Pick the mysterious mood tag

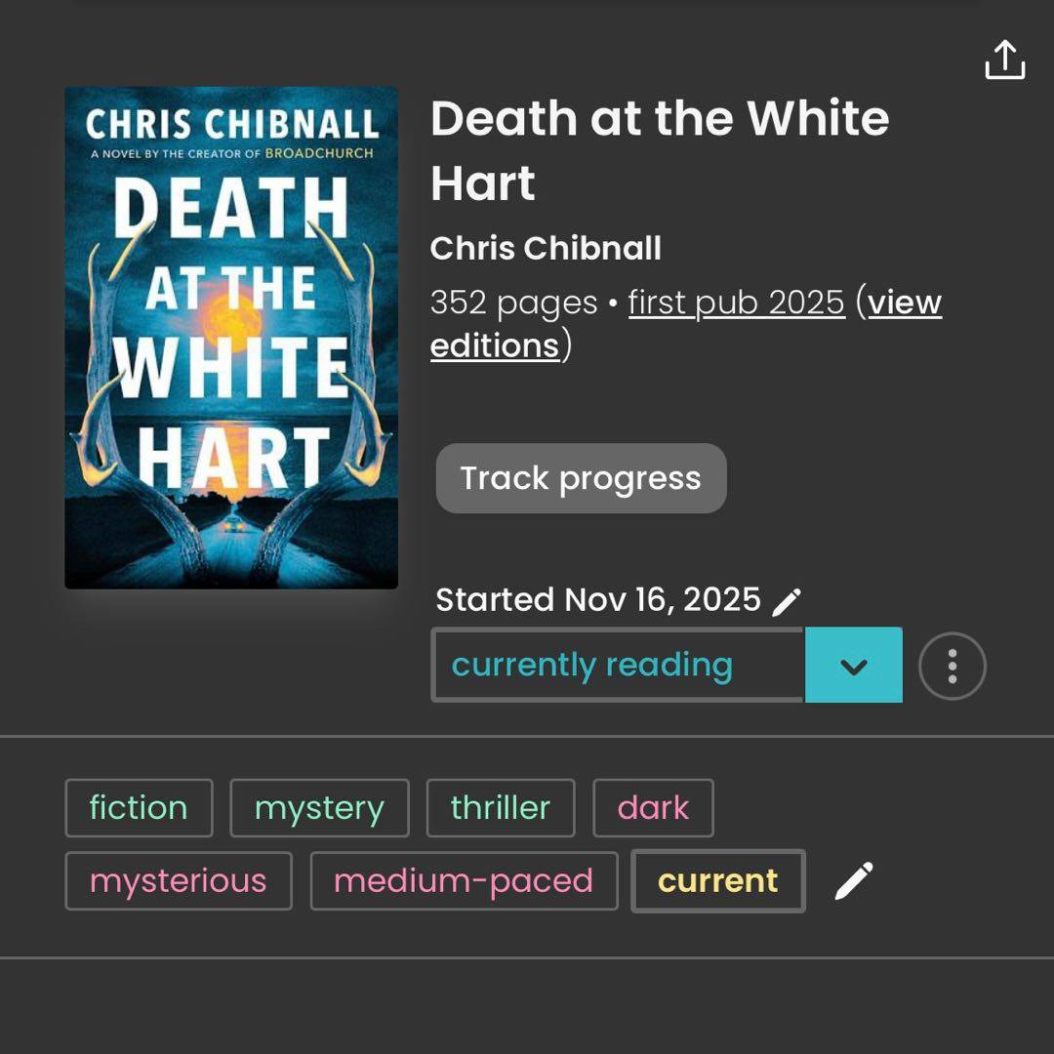(179, 880)
